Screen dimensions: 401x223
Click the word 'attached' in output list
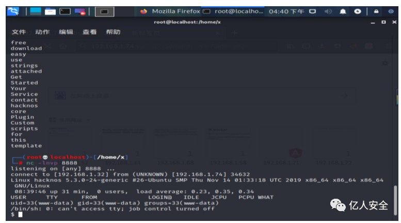click(x=26, y=71)
